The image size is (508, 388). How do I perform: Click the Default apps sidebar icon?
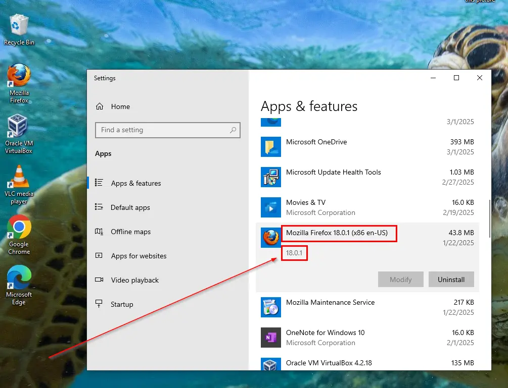[99, 207]
